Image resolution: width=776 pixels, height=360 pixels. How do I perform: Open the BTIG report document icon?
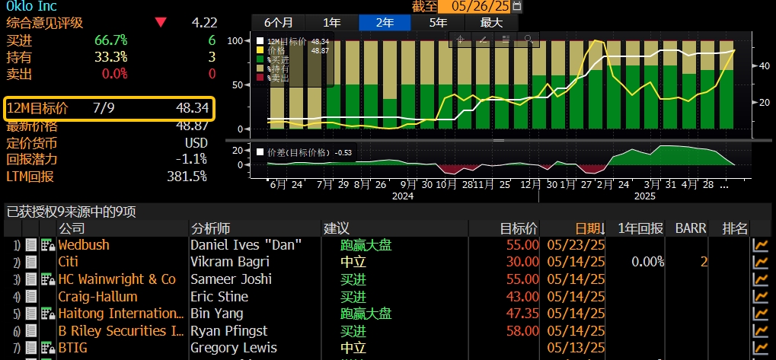click(x=31, y=348)
